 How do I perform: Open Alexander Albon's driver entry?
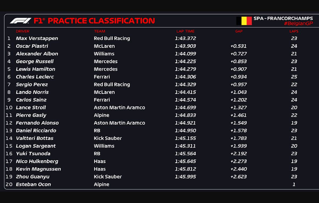(x=37, y=54)
